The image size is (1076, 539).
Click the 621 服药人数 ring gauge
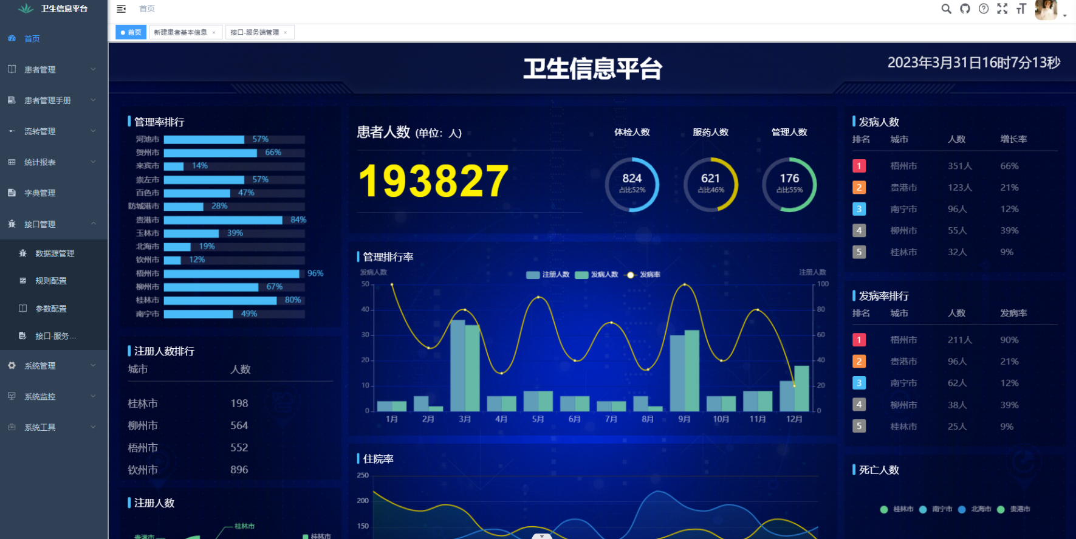point(711,184)
